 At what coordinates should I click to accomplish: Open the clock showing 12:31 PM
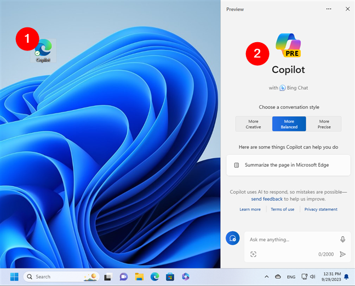331,277
